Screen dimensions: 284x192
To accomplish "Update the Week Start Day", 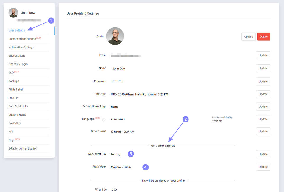I will (x=263, y=154).
